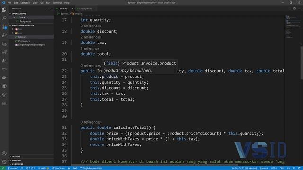Change UTF-8 encoding in status bar
The image size is (303, 170).
pyautogui.click(x=274, y=168)
